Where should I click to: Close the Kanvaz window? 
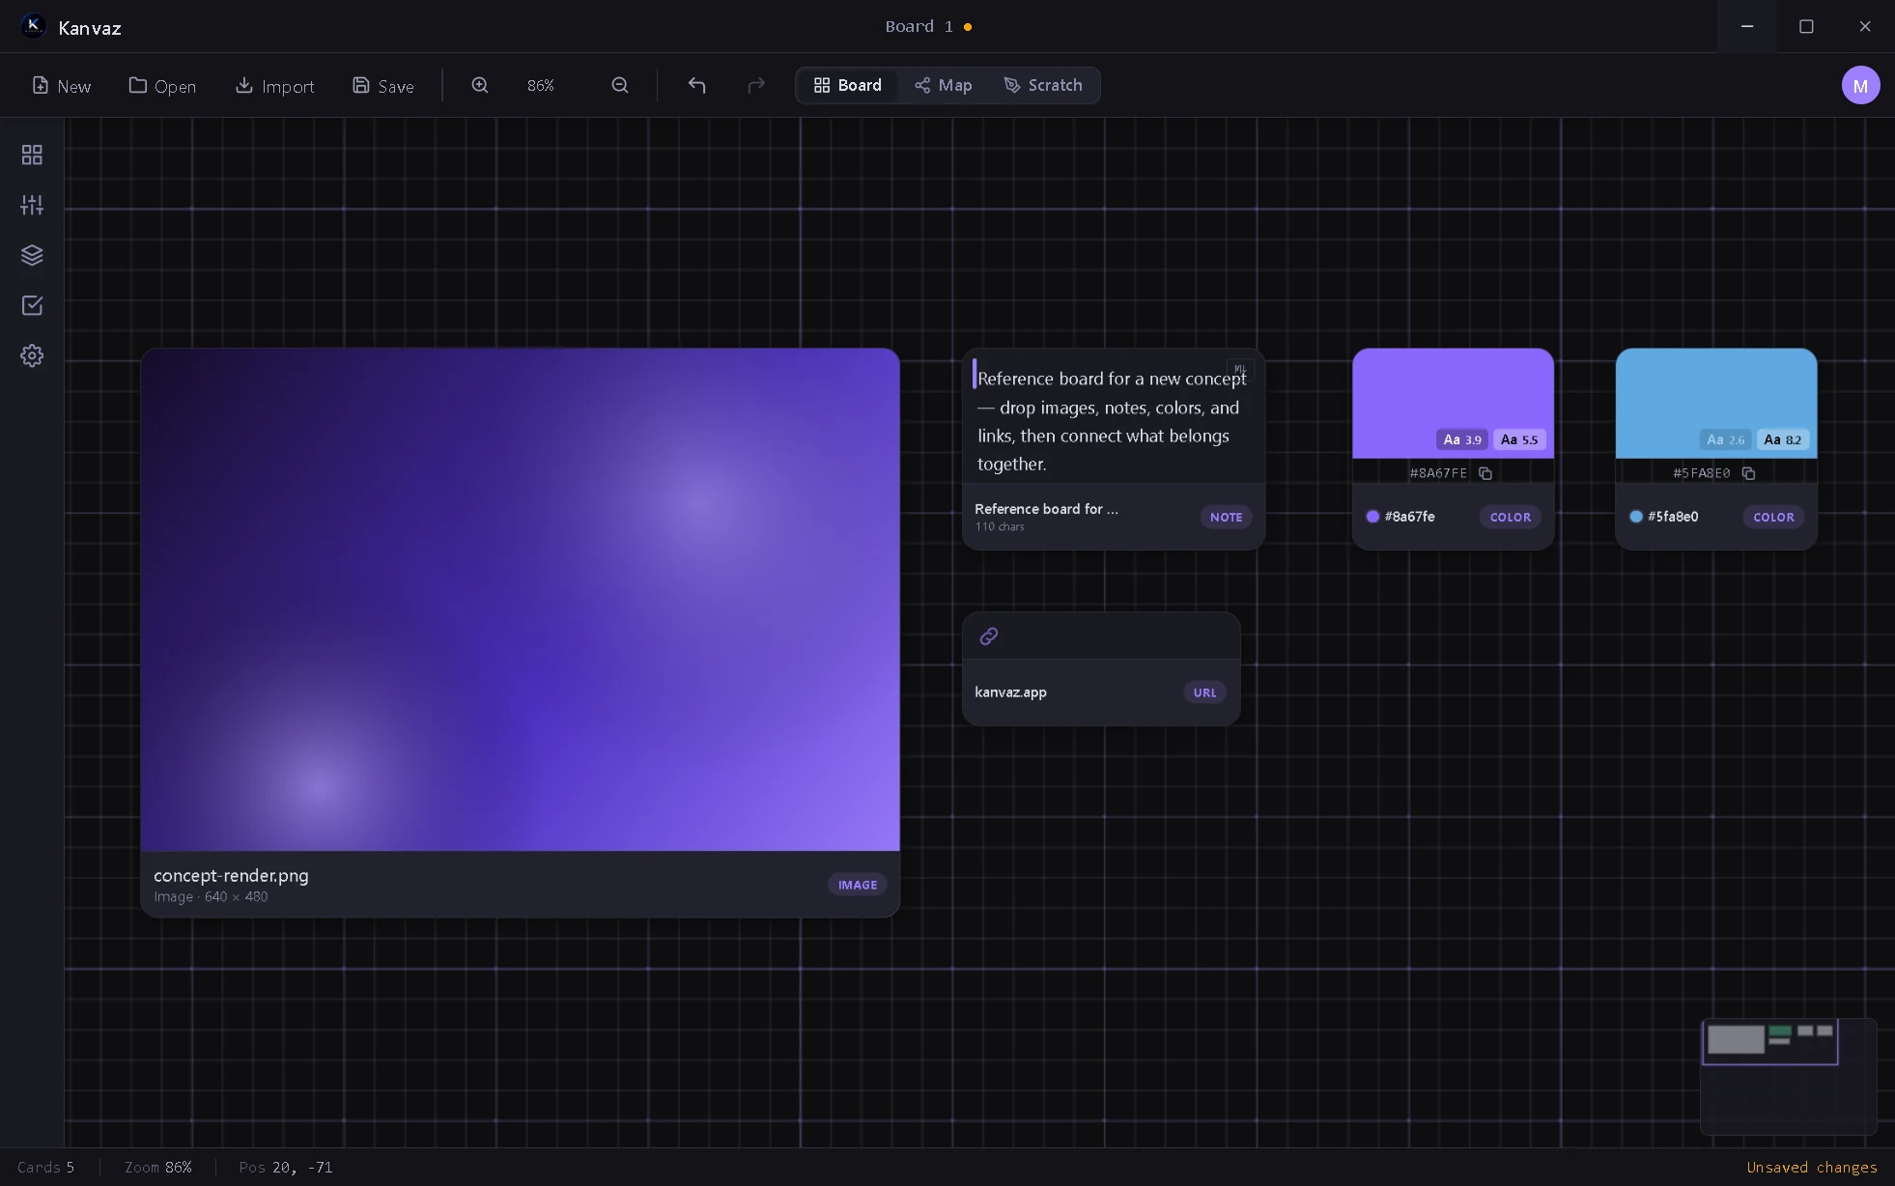tap(1865, 26)
